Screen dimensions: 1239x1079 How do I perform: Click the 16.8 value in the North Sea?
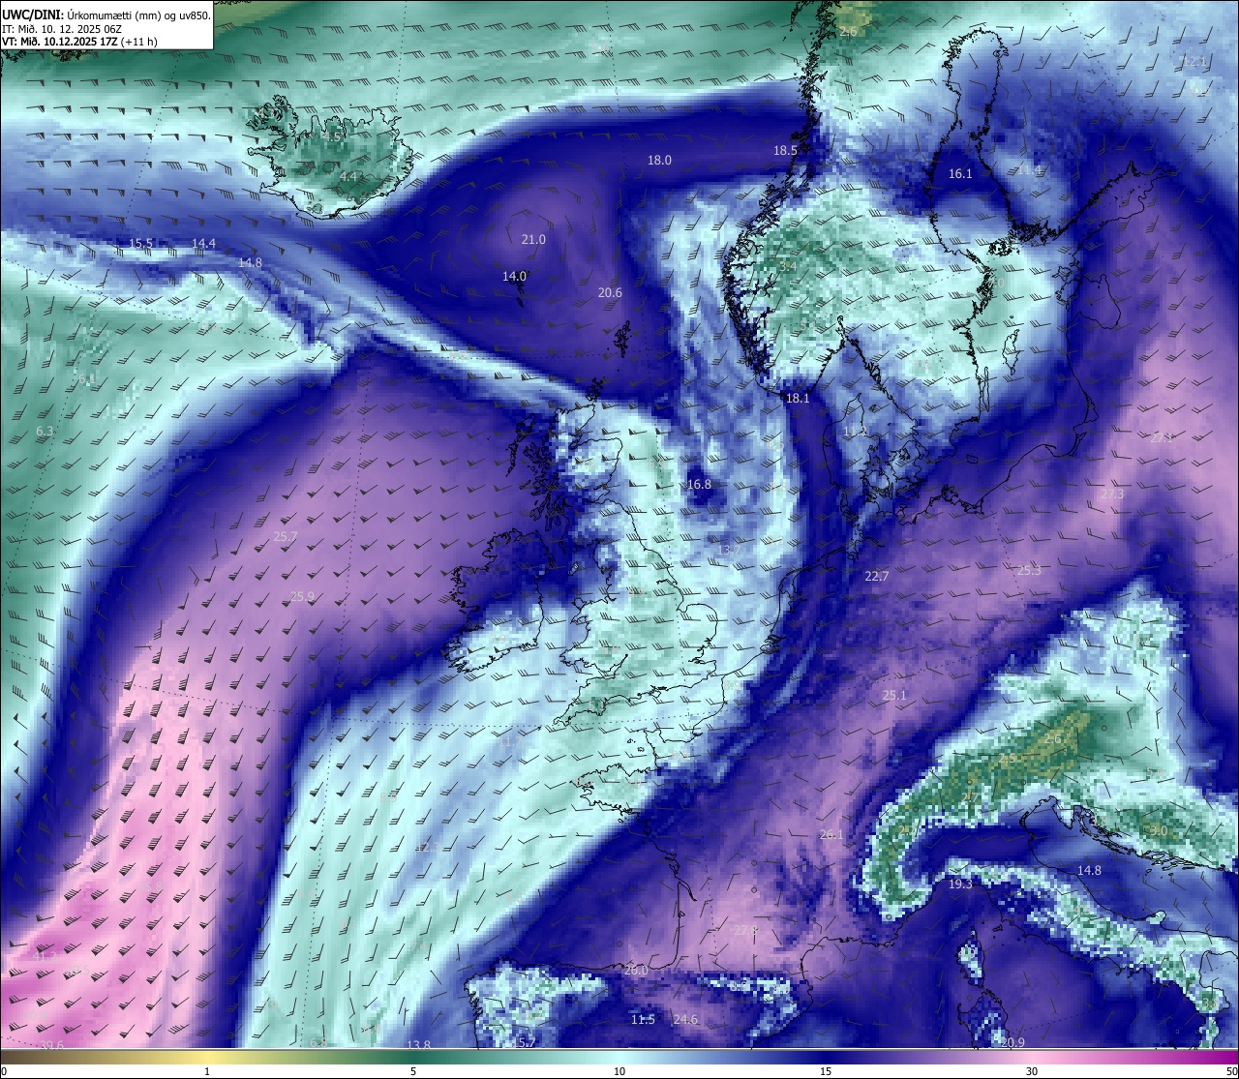699,484
